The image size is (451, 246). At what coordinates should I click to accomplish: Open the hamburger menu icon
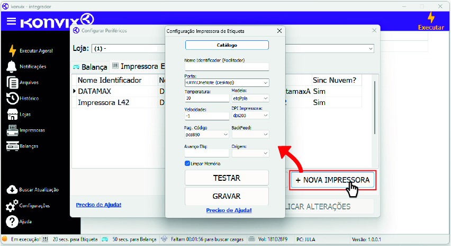coord(11,21)
